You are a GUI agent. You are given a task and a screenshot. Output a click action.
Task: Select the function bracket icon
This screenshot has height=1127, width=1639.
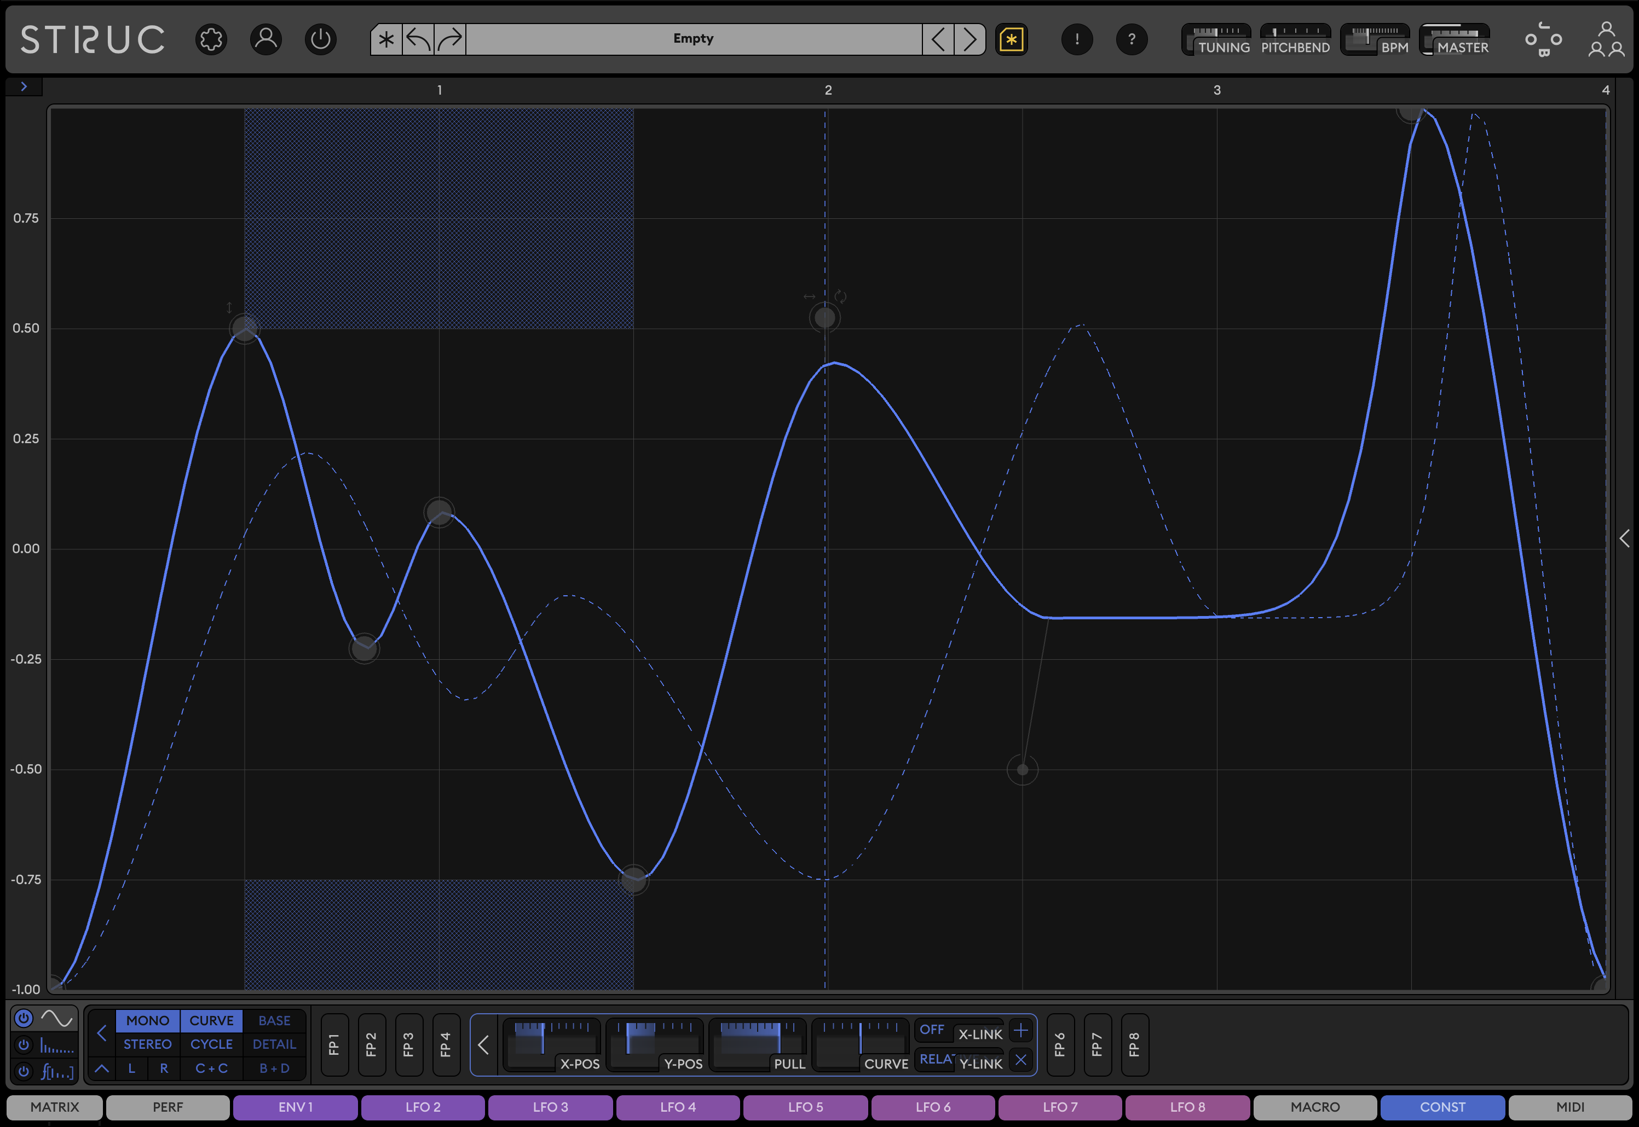[x=56, y=1071]
